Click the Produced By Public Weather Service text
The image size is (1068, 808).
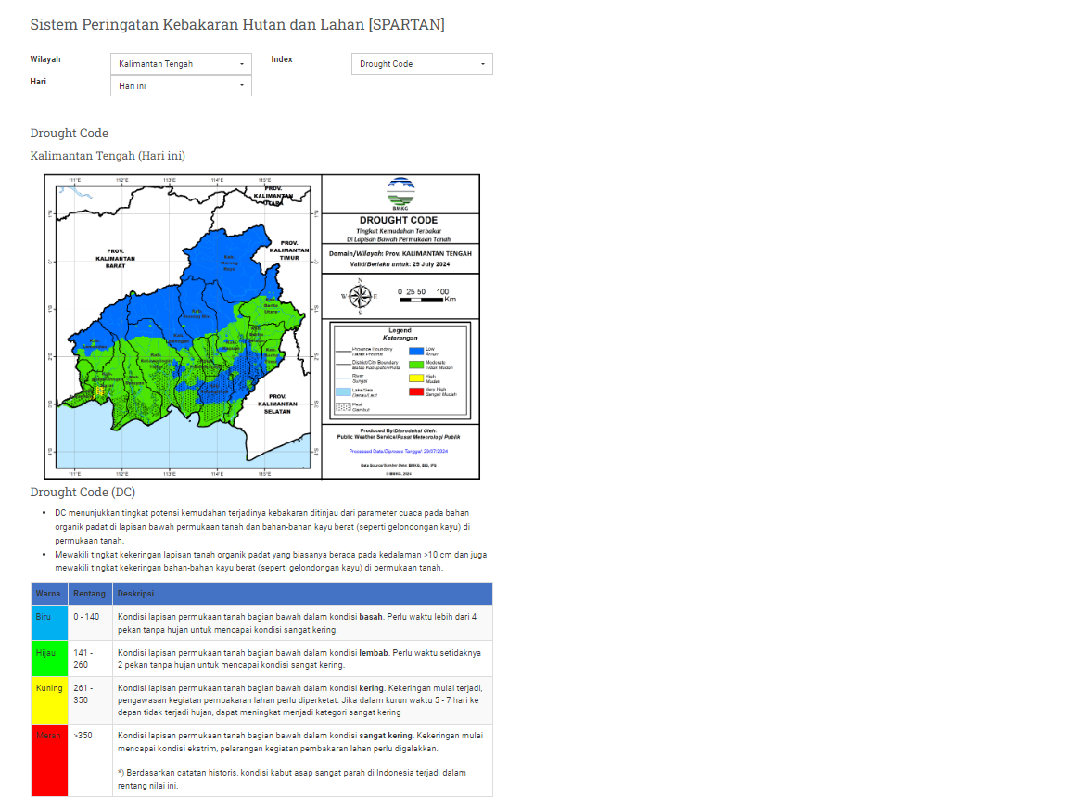coord(399,434)
